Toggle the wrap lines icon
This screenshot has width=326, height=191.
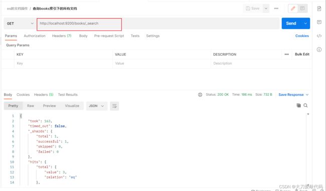click(114, 106)
